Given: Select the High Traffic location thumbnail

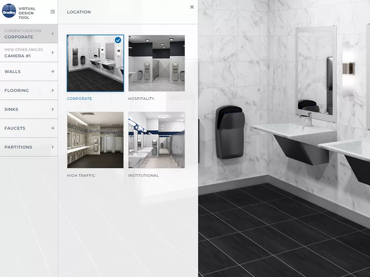Looking at the screenshot, I should [95, 140].
